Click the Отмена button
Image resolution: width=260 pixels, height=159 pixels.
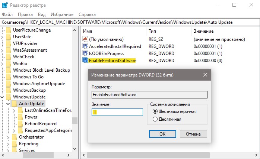(x=193, y=134)
